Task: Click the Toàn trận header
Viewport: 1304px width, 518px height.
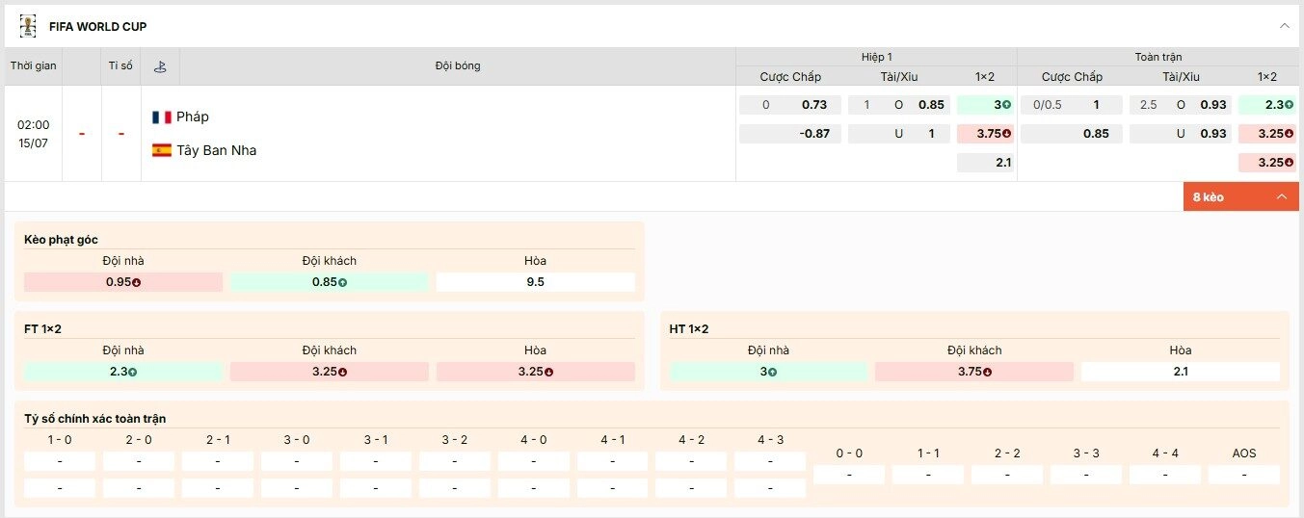Action: [x=1158, y=57]
